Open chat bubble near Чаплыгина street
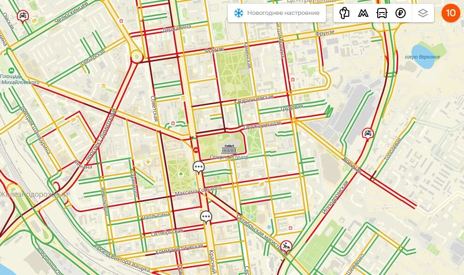 point(206,217)
